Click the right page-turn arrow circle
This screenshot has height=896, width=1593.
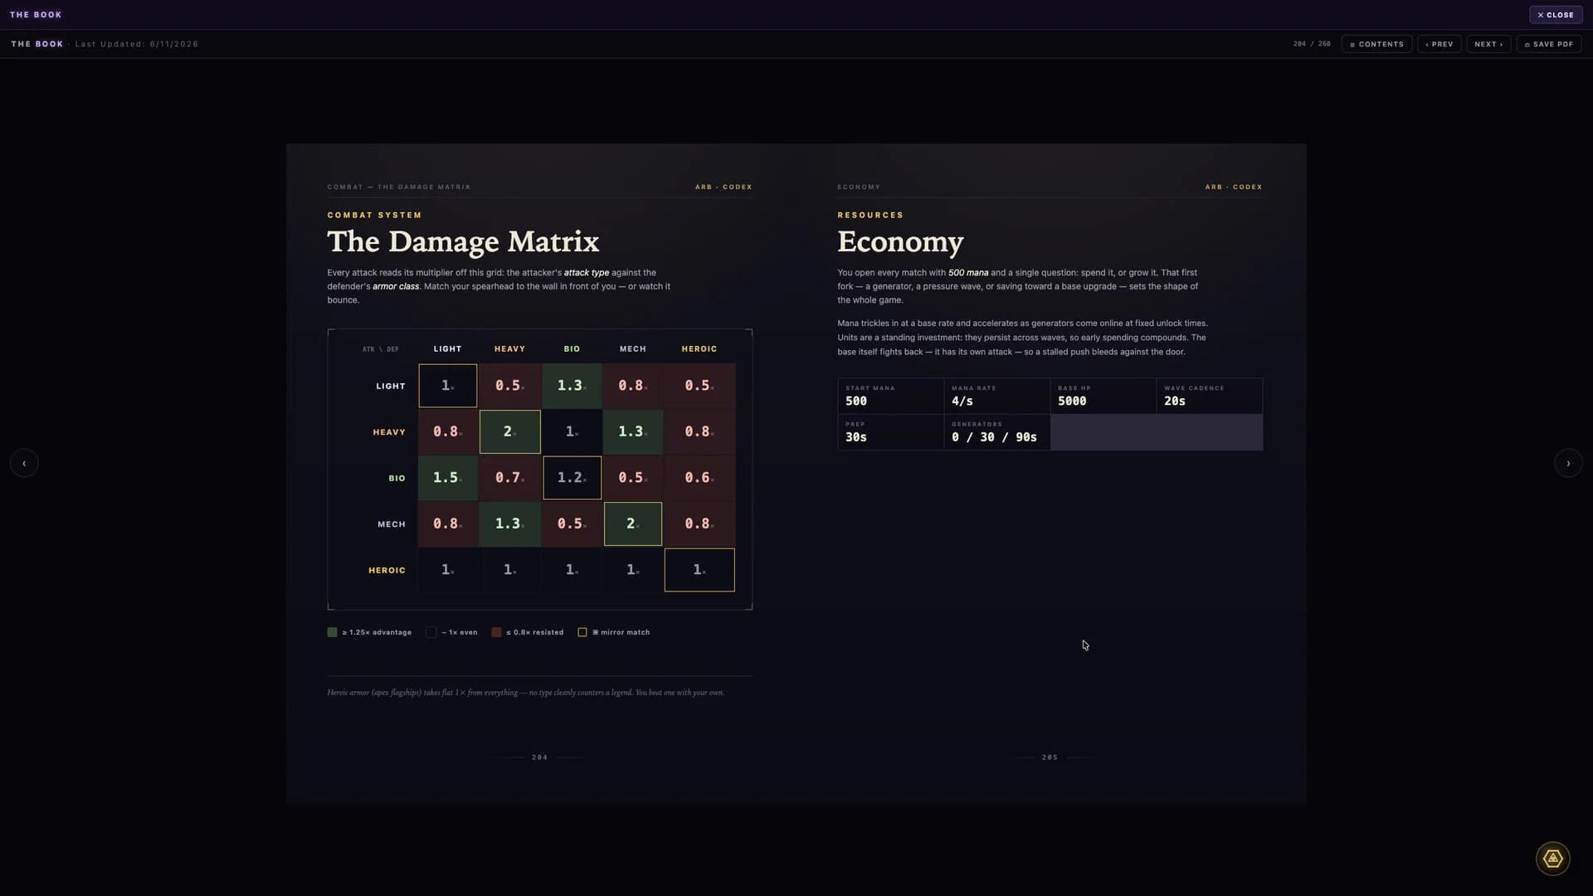click(1568, 463)
